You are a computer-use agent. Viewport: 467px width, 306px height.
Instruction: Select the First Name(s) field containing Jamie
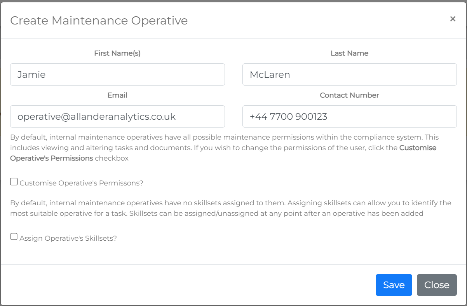[117, 74]
